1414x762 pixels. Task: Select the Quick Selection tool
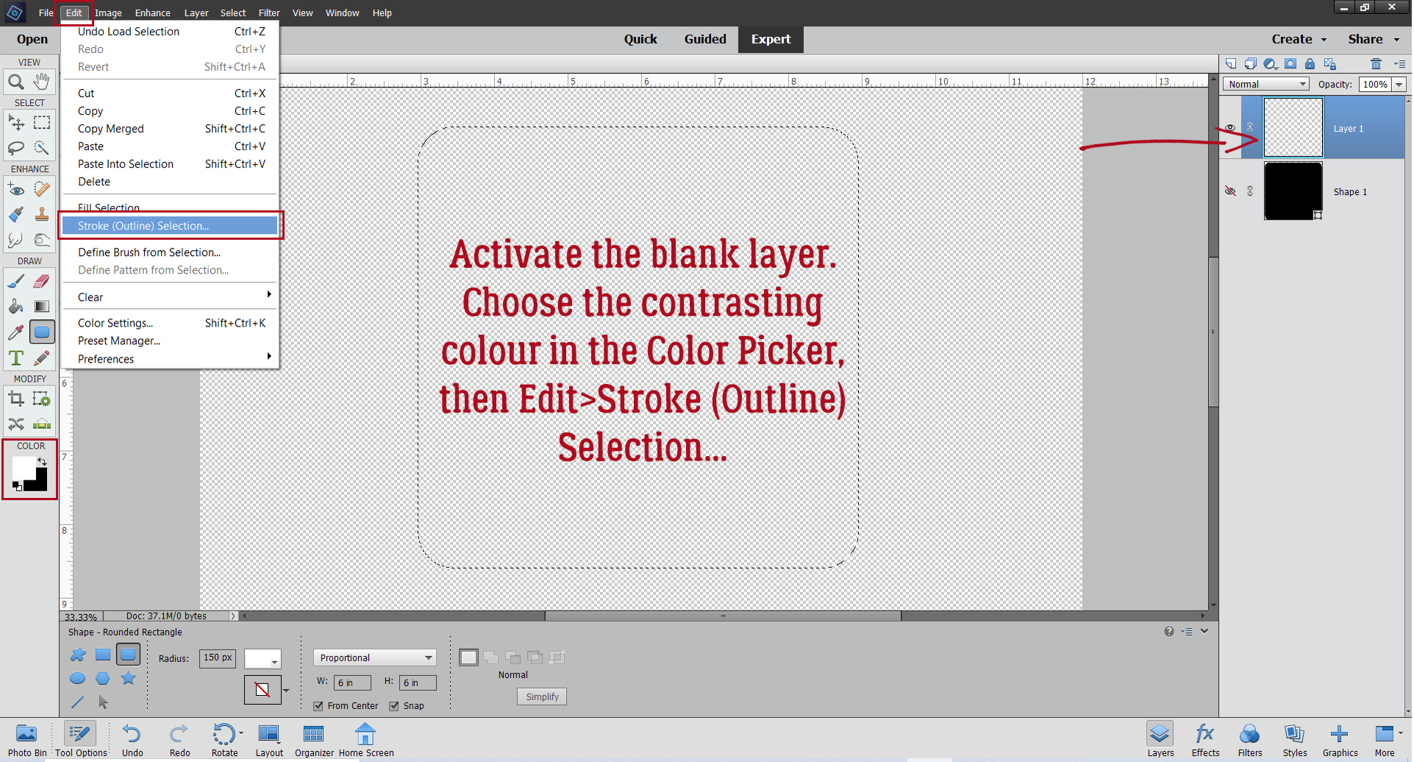tap(42, 148)
